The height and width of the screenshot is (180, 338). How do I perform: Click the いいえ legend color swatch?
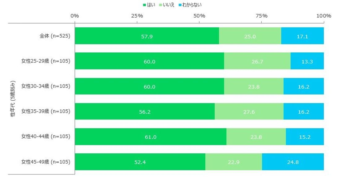pos(161,5)
